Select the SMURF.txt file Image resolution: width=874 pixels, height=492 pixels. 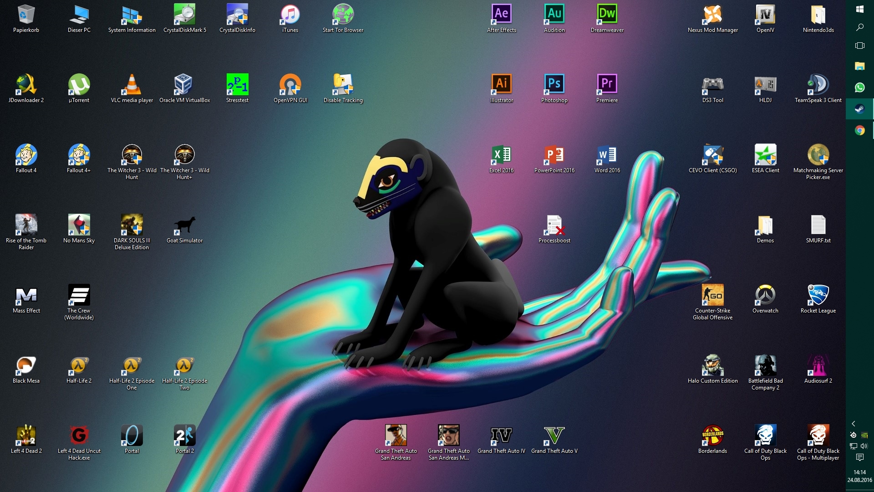818,225
